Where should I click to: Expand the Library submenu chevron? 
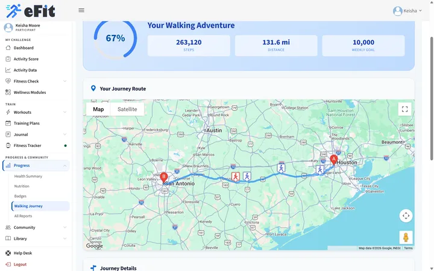click(64, 238)
